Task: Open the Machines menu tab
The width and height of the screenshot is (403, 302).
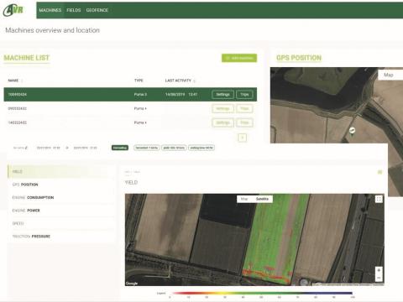Action: (50, 10)
